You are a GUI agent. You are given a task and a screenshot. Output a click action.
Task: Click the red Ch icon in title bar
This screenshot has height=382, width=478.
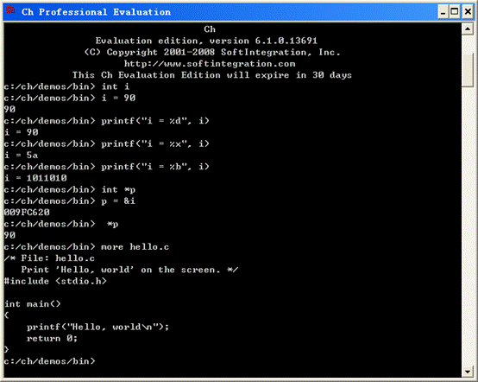pyautogui.click(x=10, y=10)
